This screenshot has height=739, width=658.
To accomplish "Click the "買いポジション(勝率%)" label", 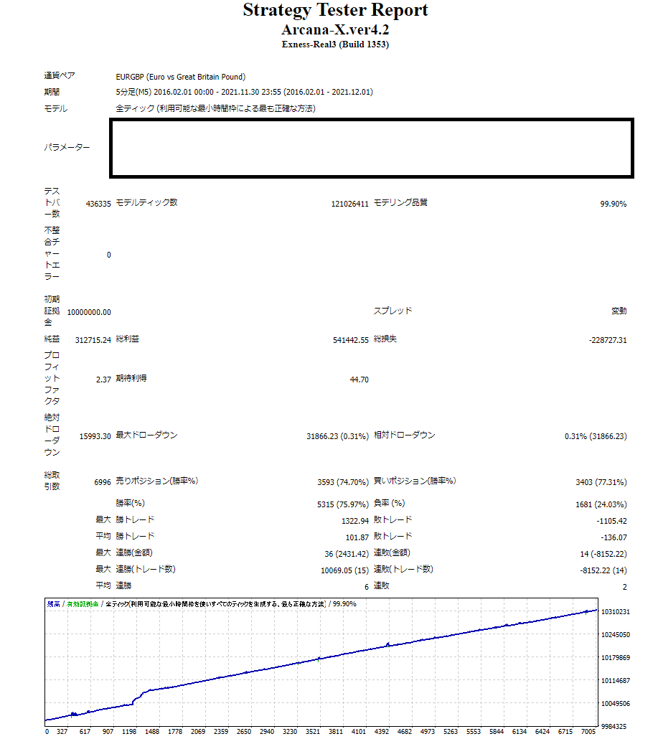I will click(x=415, y=481).
